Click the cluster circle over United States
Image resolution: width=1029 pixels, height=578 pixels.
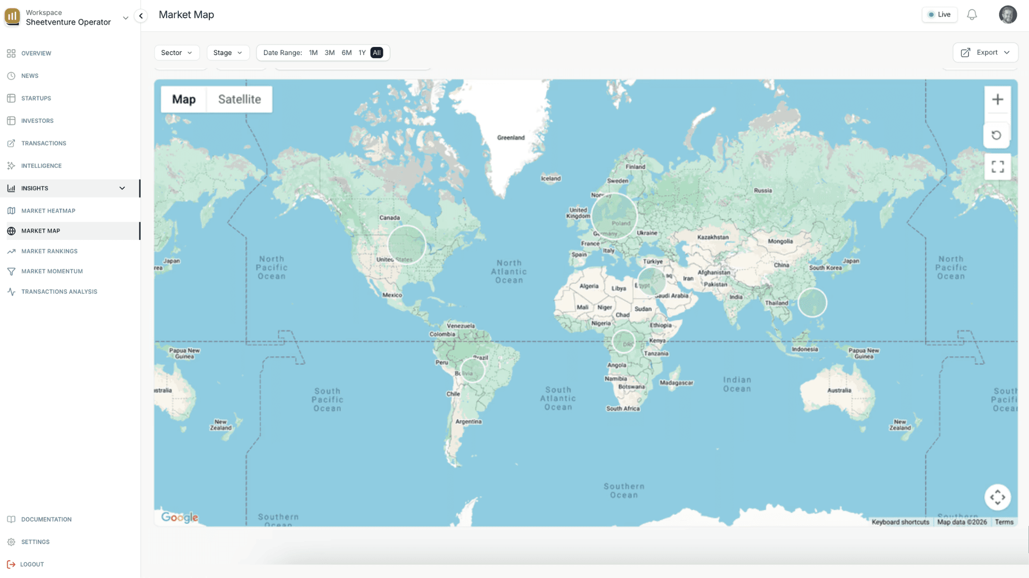[406, 245]
